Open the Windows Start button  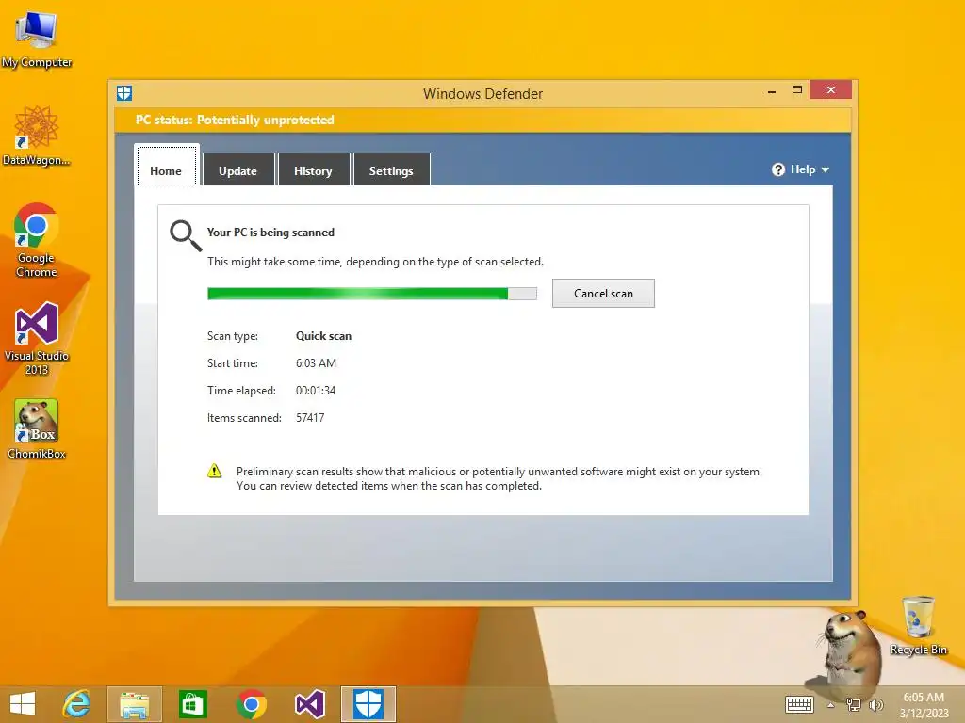[23, 704]
